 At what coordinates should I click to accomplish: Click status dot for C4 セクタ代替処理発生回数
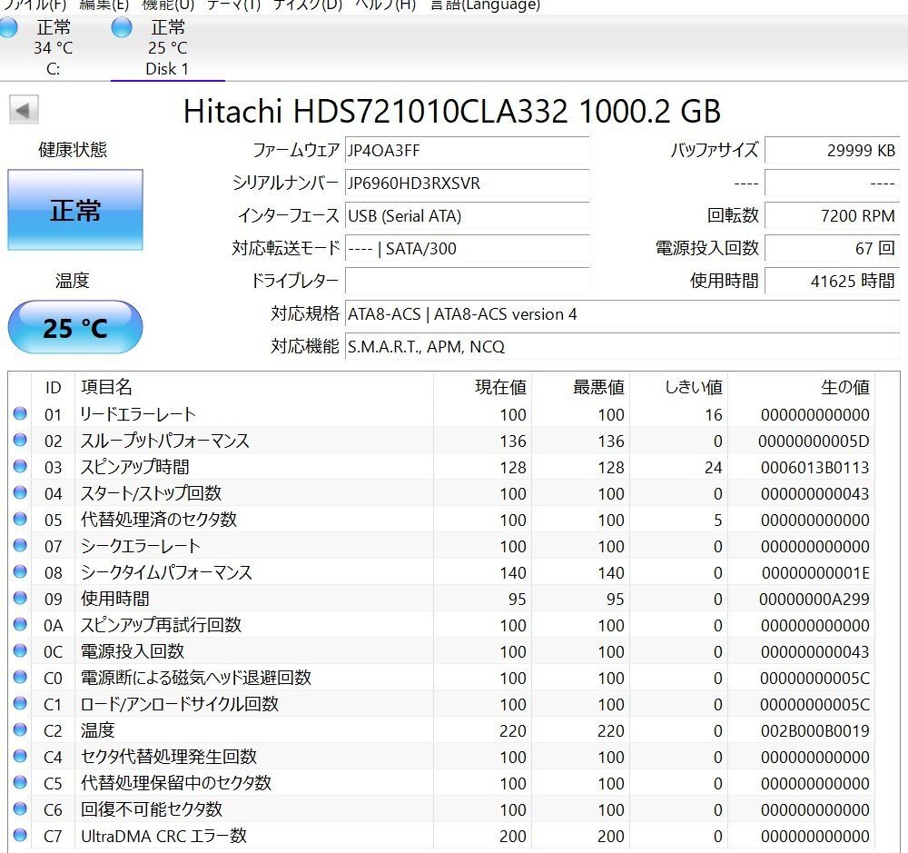(20, 756)
